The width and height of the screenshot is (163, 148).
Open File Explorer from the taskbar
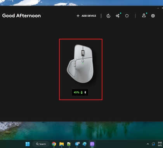tap(62, 144)
